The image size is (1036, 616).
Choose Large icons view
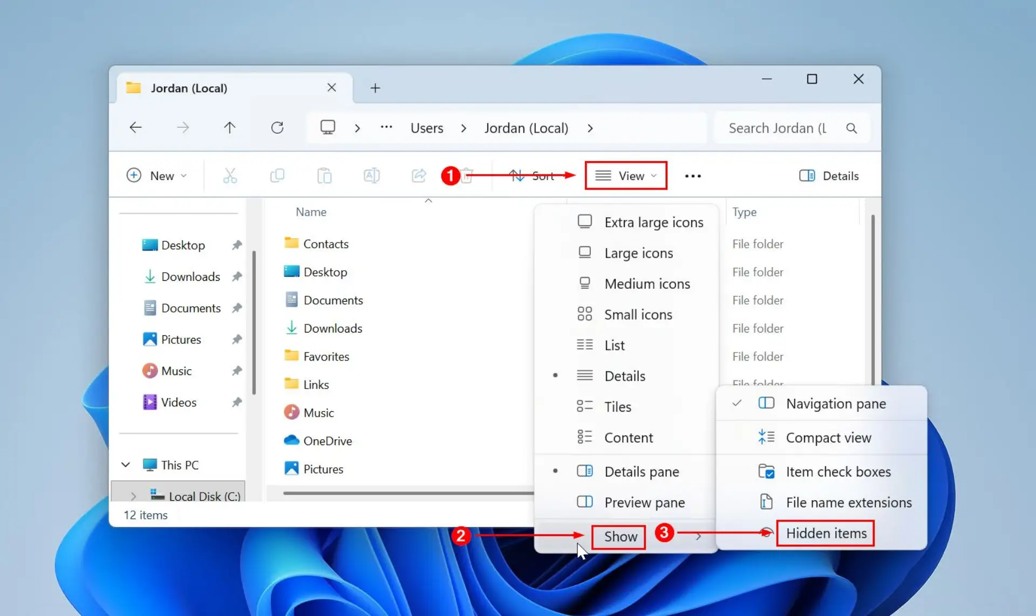(x=626, y=253)
